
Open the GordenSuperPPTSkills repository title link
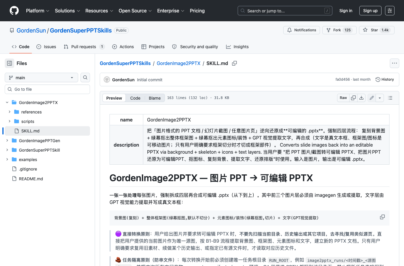coord(81,30)
